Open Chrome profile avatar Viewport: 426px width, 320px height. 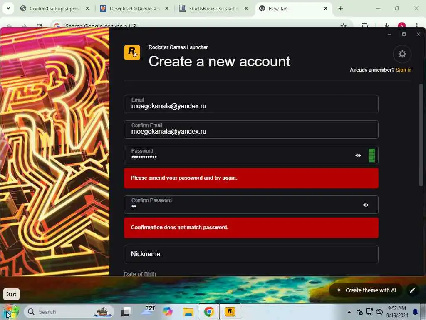click(x=401, y=25)
